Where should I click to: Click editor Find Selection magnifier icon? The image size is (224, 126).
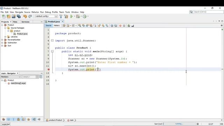click(x=79, y=26)
